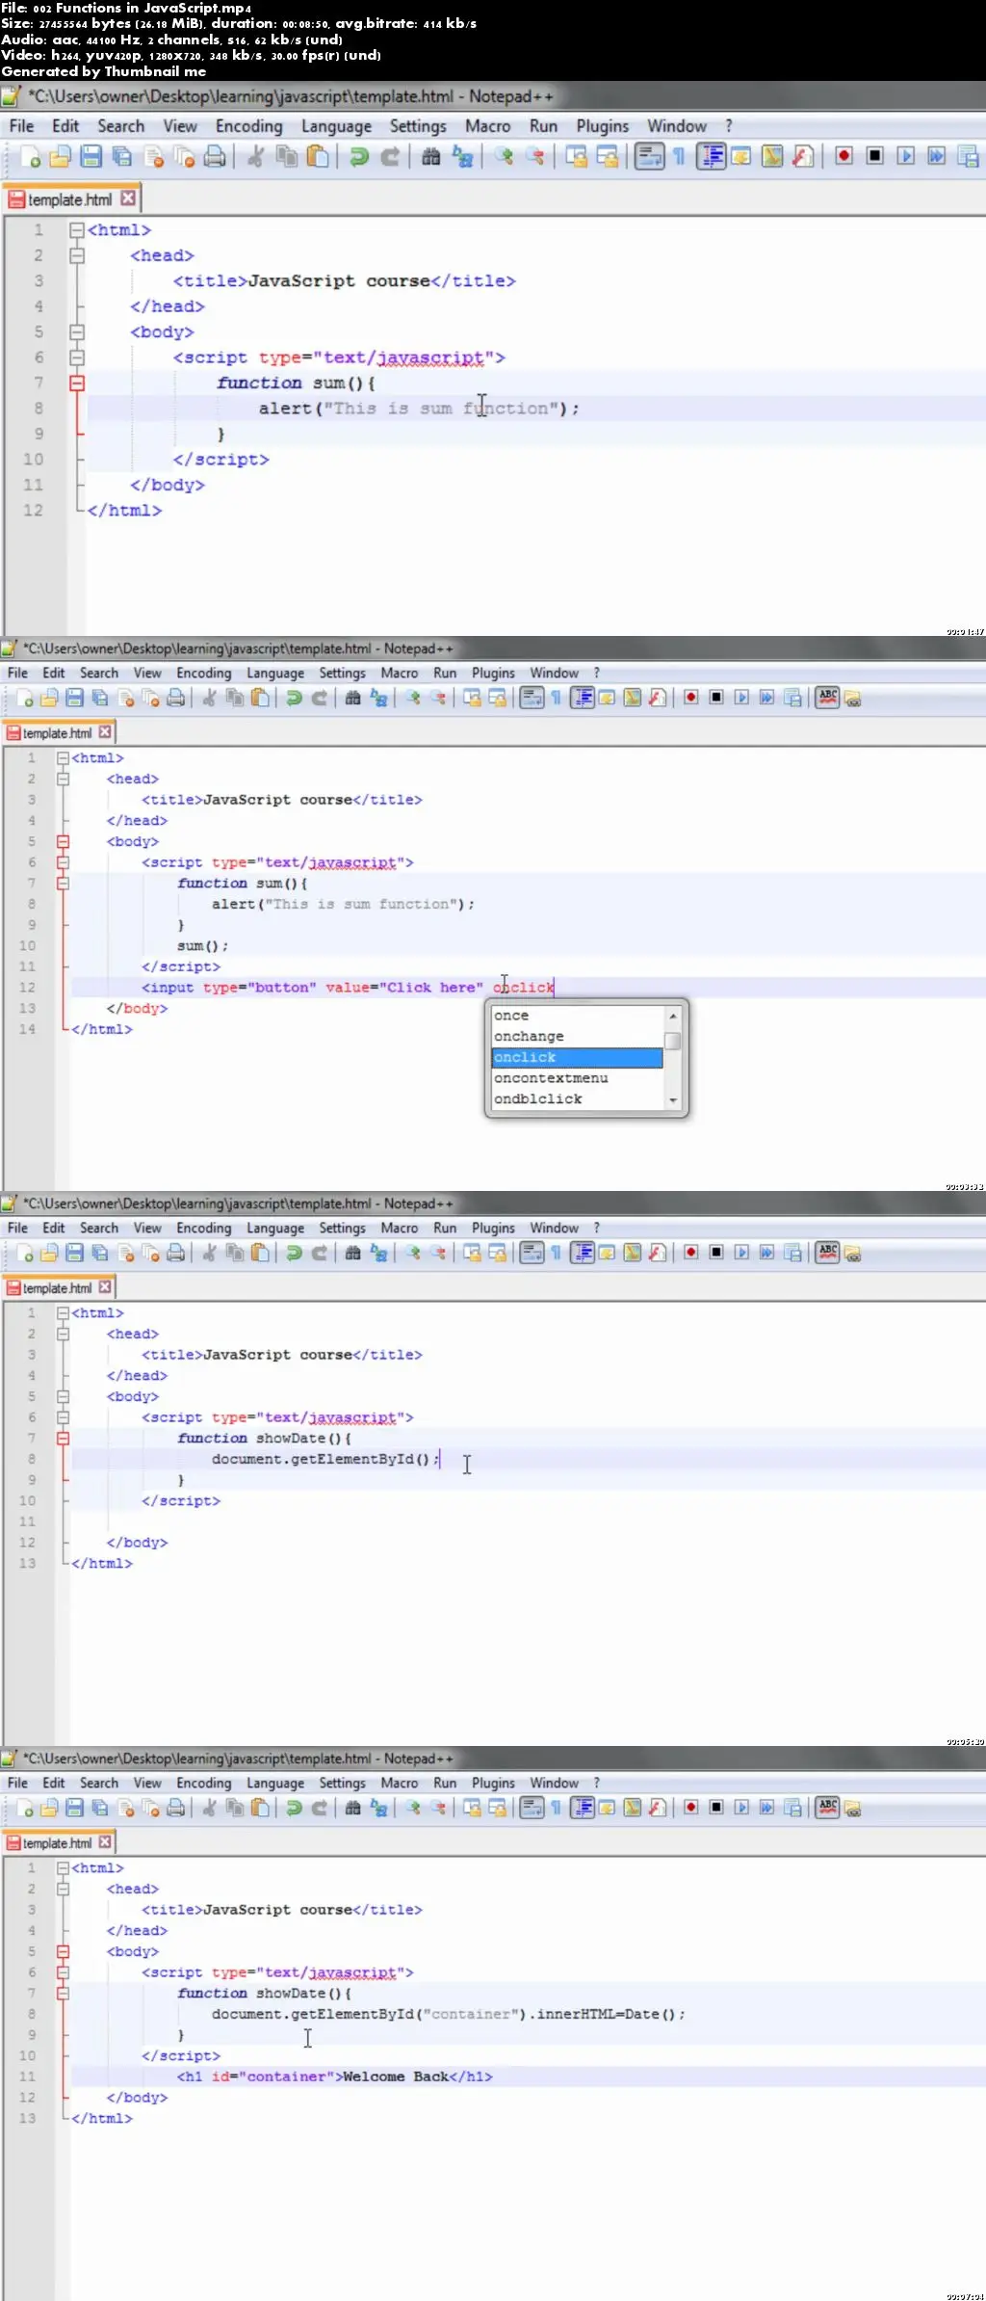Open the File menu in first frame
Image resolution: width=986 pixels, height=2301 pixels.
21,126
